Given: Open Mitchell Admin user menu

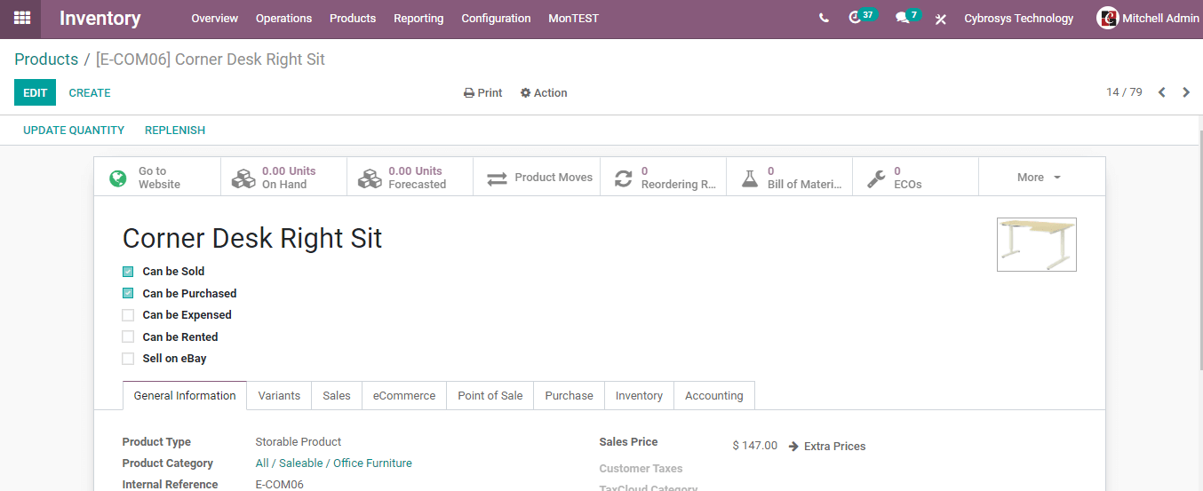Looking at the screenshot, I should [1148, 18].
